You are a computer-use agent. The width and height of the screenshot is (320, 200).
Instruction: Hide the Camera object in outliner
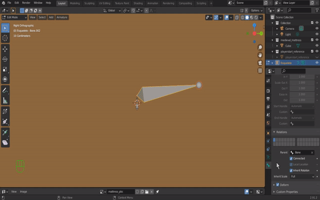point(317,28)
